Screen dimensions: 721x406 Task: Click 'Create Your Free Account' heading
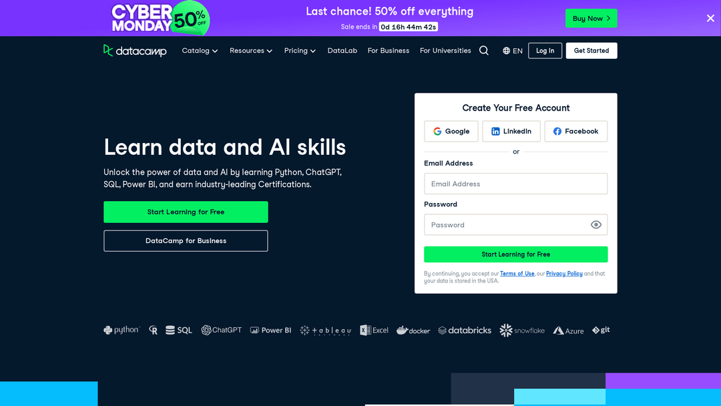tap(515, 108)
